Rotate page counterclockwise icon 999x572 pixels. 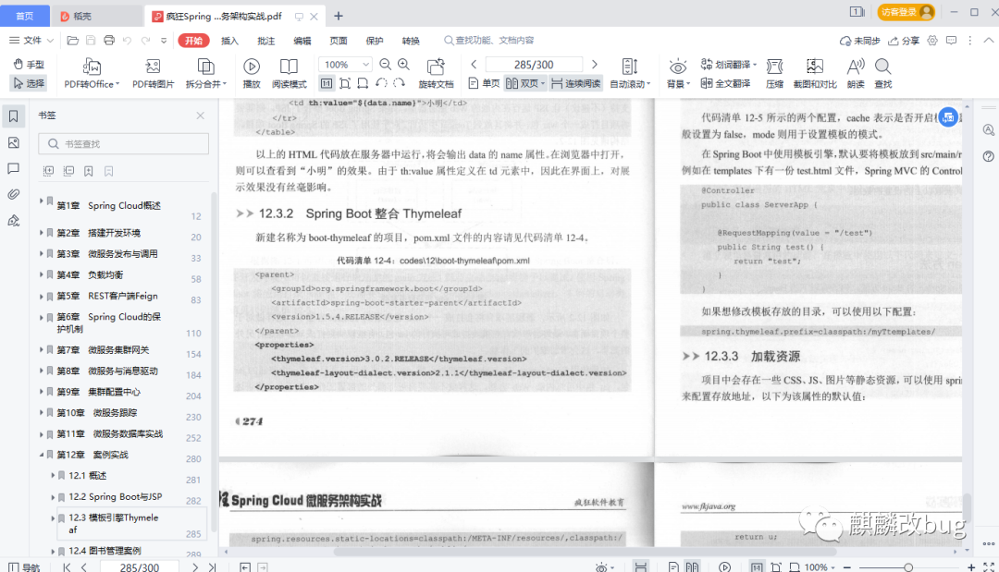tap(381, 83)
